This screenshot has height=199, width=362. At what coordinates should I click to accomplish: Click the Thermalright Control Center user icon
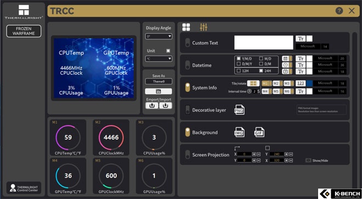tap(13, 188)
